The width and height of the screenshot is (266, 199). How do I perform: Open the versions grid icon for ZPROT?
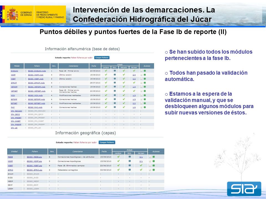coord(115,83)
